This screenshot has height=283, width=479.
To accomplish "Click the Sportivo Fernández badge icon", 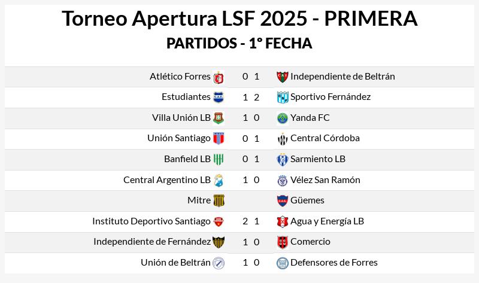I will (x=282, y=98).
